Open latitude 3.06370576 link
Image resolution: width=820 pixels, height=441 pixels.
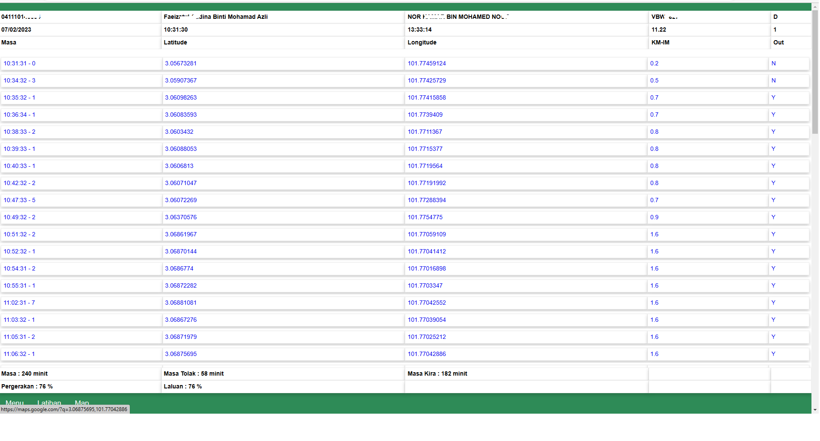[x=181, y=218]
